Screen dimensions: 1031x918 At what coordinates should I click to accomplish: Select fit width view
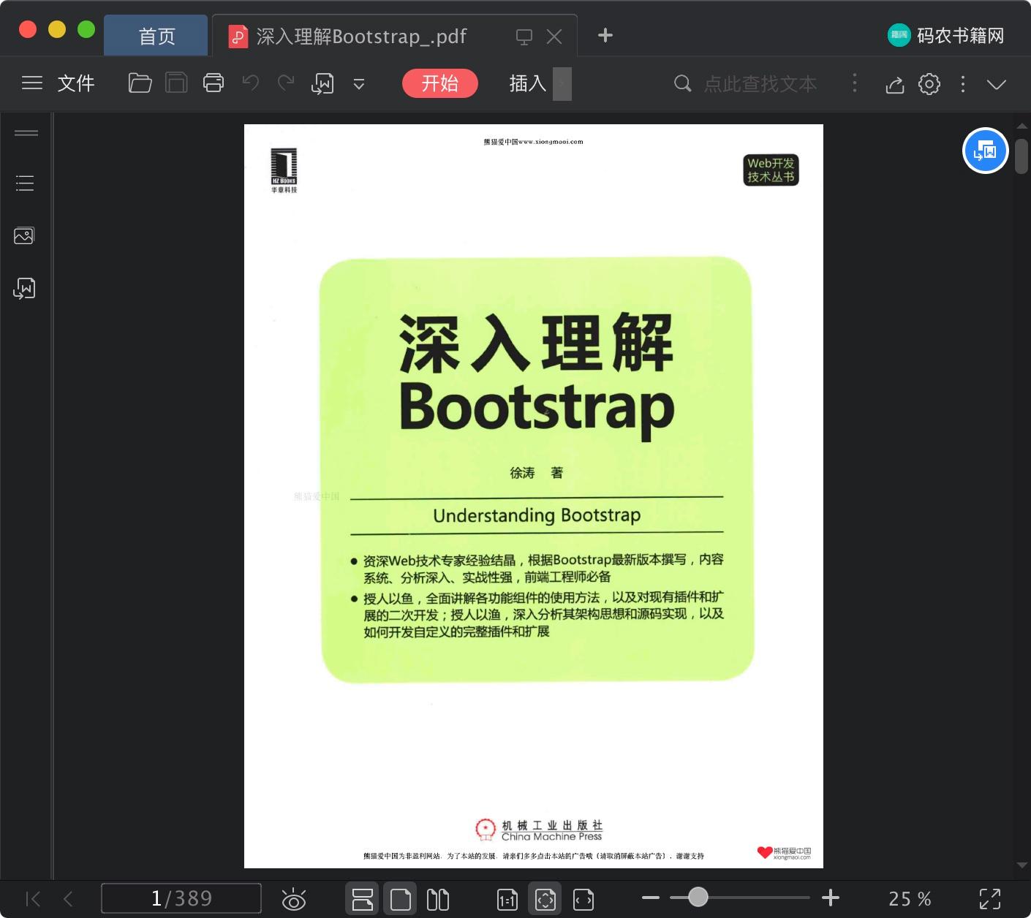tap(584, 899)
